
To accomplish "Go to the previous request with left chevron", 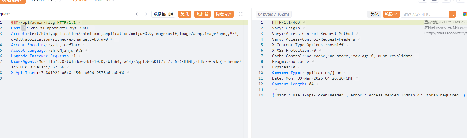I will click(137, 14).
